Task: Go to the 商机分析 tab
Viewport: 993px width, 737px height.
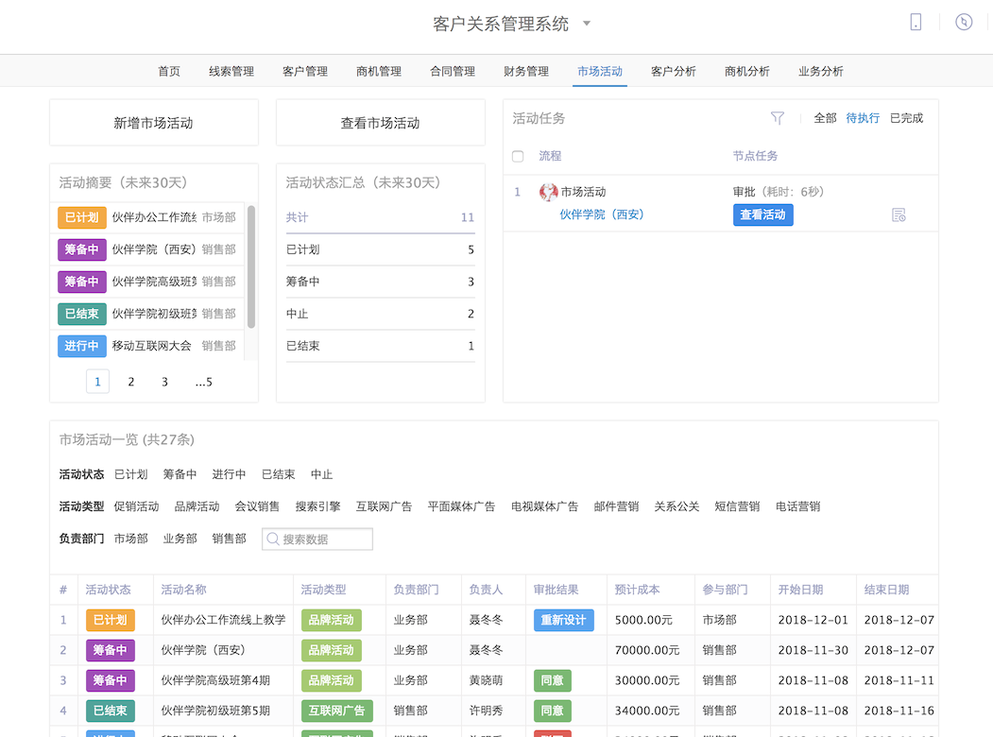Action: coord(747,71)
